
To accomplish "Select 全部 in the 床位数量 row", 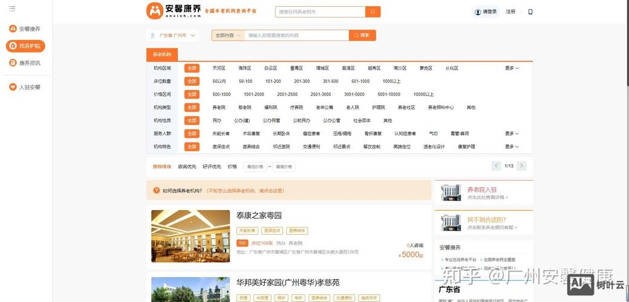I will click(192, 82).
